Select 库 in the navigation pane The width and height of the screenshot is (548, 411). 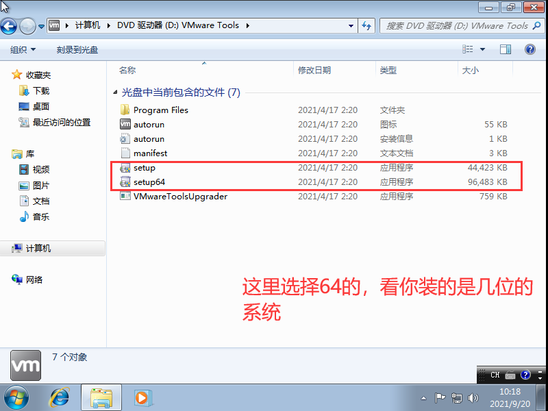[x=23, y=153]
